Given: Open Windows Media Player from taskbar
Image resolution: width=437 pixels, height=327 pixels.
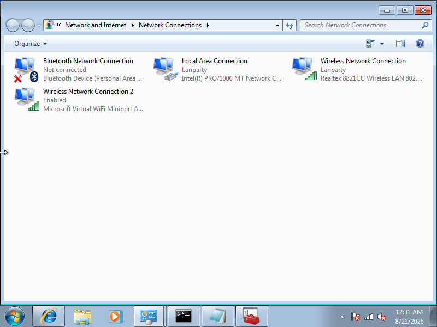Looking at the screenshot, I should coord(115,317).
